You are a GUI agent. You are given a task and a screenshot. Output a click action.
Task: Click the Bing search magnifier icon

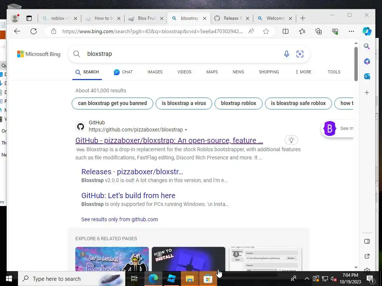[77, 54]
